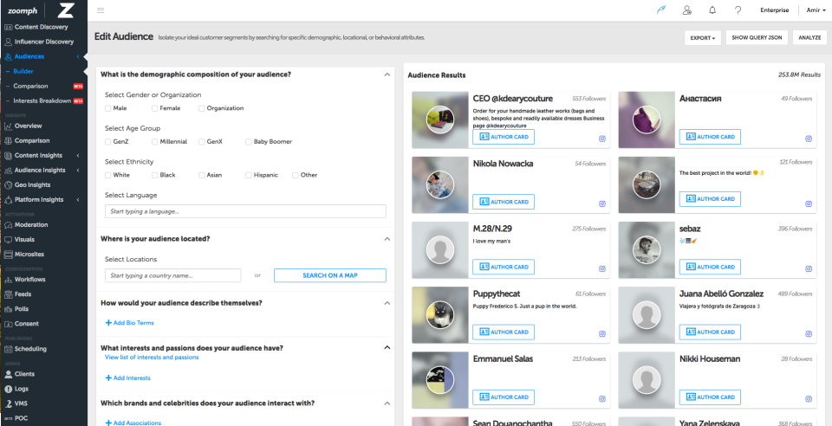Click the Search on a Map button
Image resolution: width=832 pixels, height=426 pixels.
pyautogui.click(x=330, y=275)
